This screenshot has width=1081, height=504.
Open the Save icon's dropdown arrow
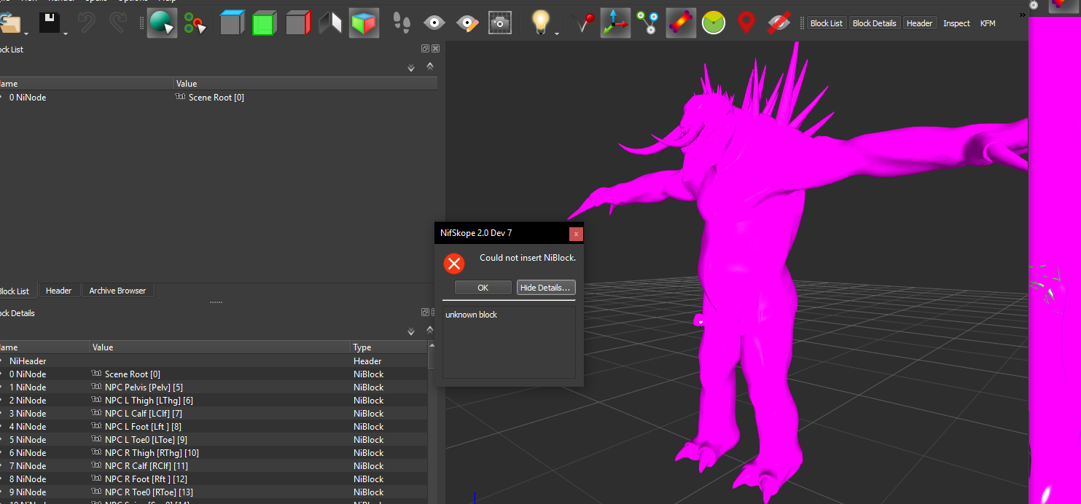pos(65,34)
